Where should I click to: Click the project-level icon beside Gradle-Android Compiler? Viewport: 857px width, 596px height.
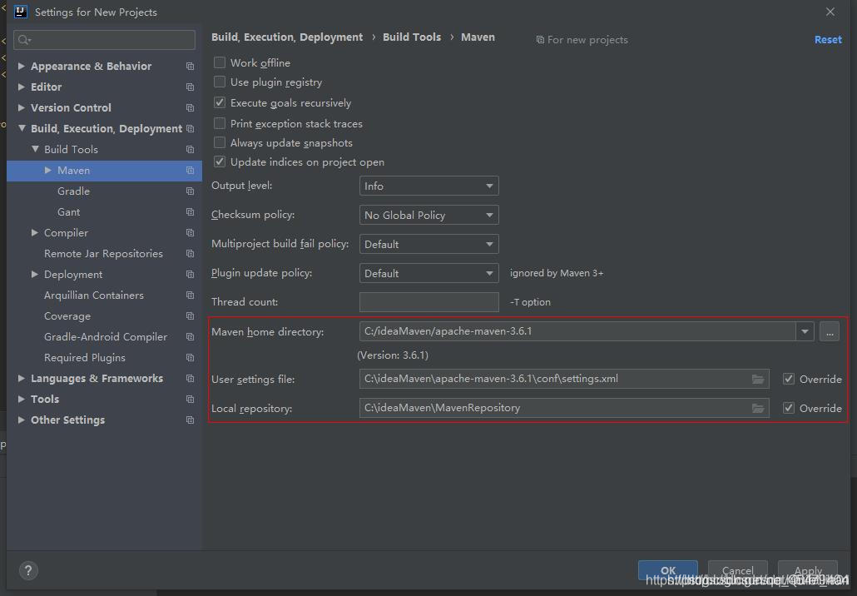[191, 337]
